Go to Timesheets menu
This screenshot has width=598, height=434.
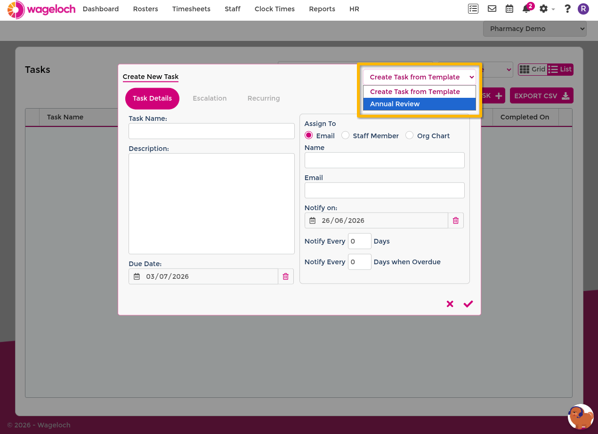coord(191,9)
